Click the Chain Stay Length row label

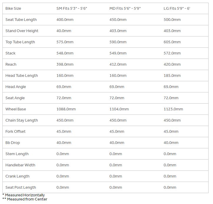[22, 120]
